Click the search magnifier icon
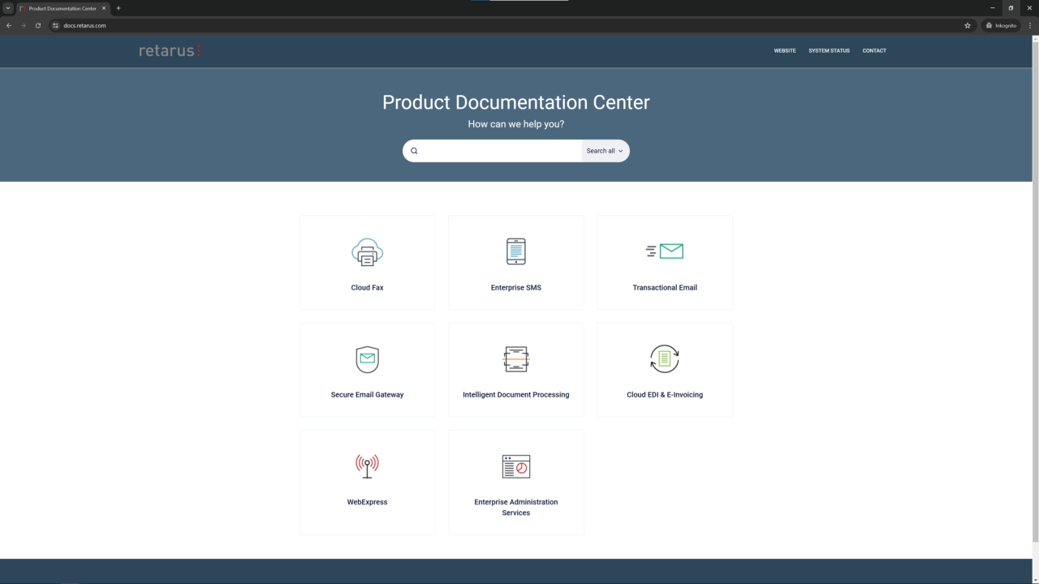 tap(414, 151)
